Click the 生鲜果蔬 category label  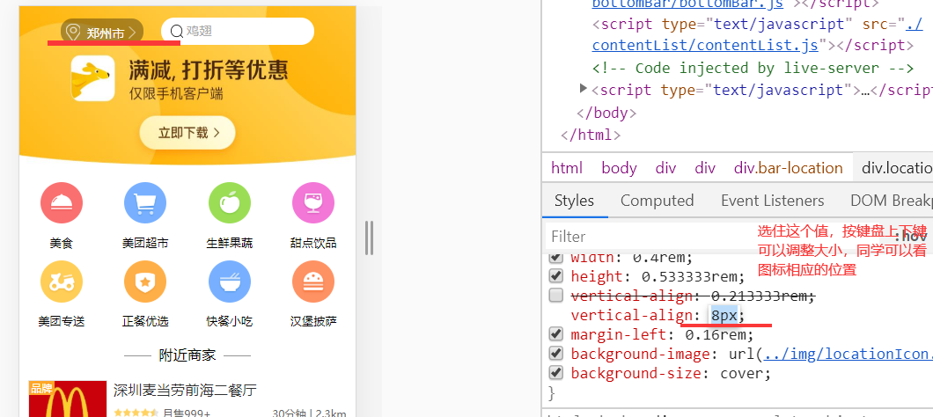230,244
